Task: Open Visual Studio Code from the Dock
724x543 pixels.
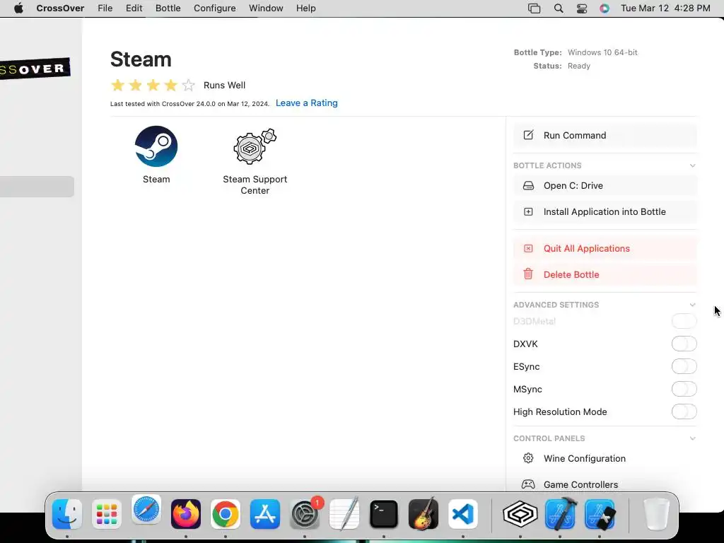Action: (x=463, y=514)
